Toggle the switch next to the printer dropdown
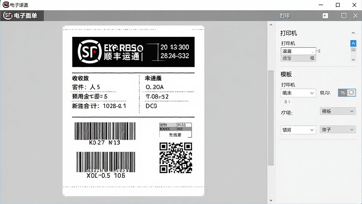The height and width of the screenshot is (204, 362). (x=347, y=93)
